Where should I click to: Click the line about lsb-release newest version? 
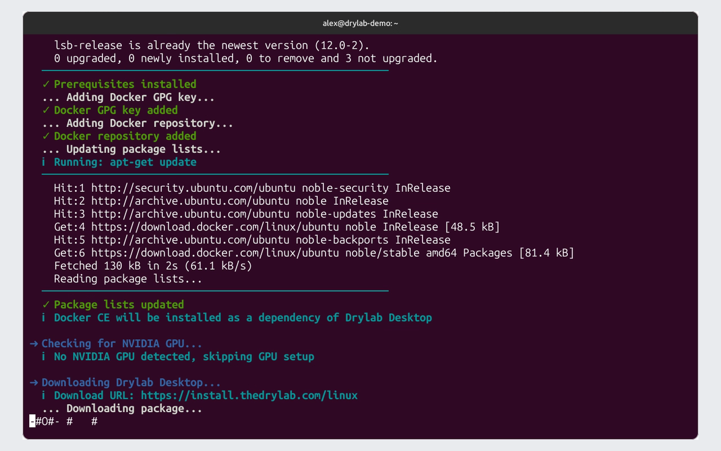coord(212,46)
